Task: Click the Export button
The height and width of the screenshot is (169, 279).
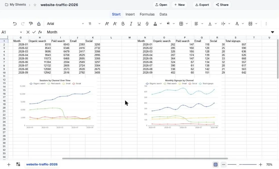Action: tap(202, 5)
